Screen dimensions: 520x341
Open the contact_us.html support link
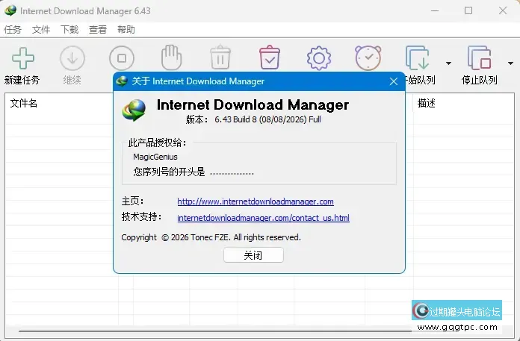[263, 218]
